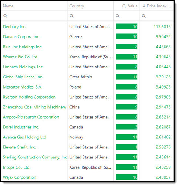Click the QI Value bar for Dorel Industries
Screen dimensions: 179x186
127,127
